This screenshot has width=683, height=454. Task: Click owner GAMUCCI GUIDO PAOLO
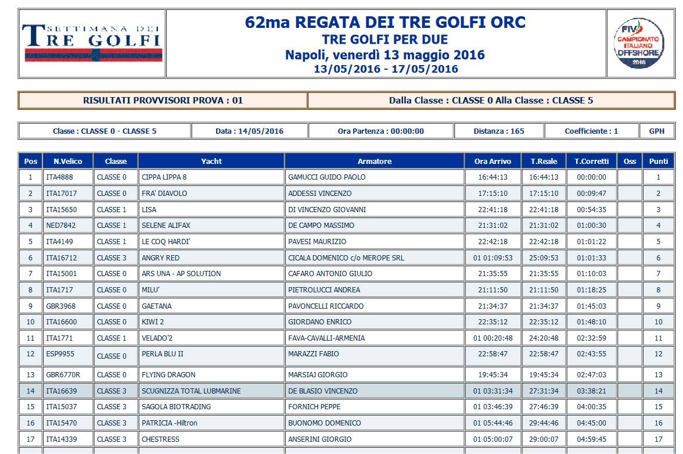pos(326,177)
